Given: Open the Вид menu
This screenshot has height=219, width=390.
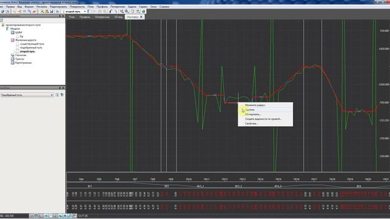Looking at the screenshot, I should tap(19, 7).
